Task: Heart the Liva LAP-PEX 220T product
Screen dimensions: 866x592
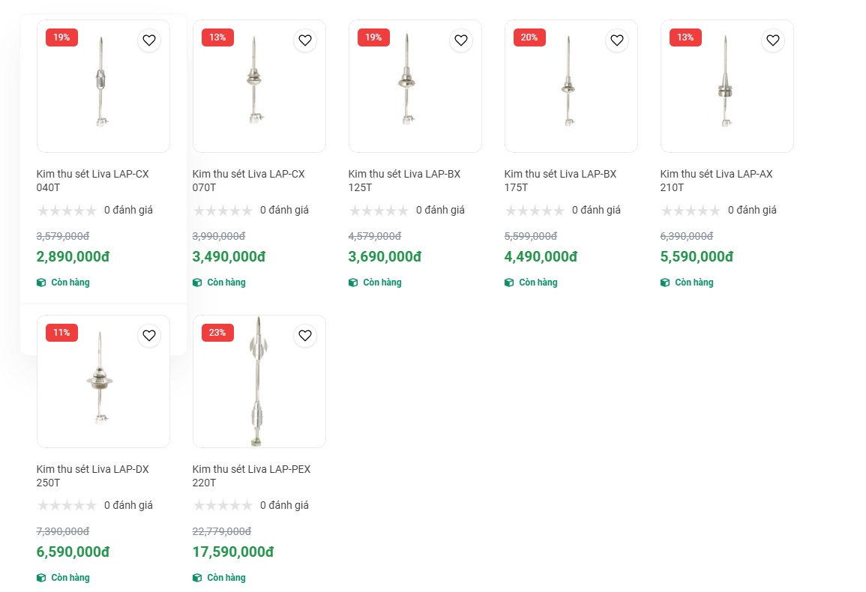Action: [305, 336]
